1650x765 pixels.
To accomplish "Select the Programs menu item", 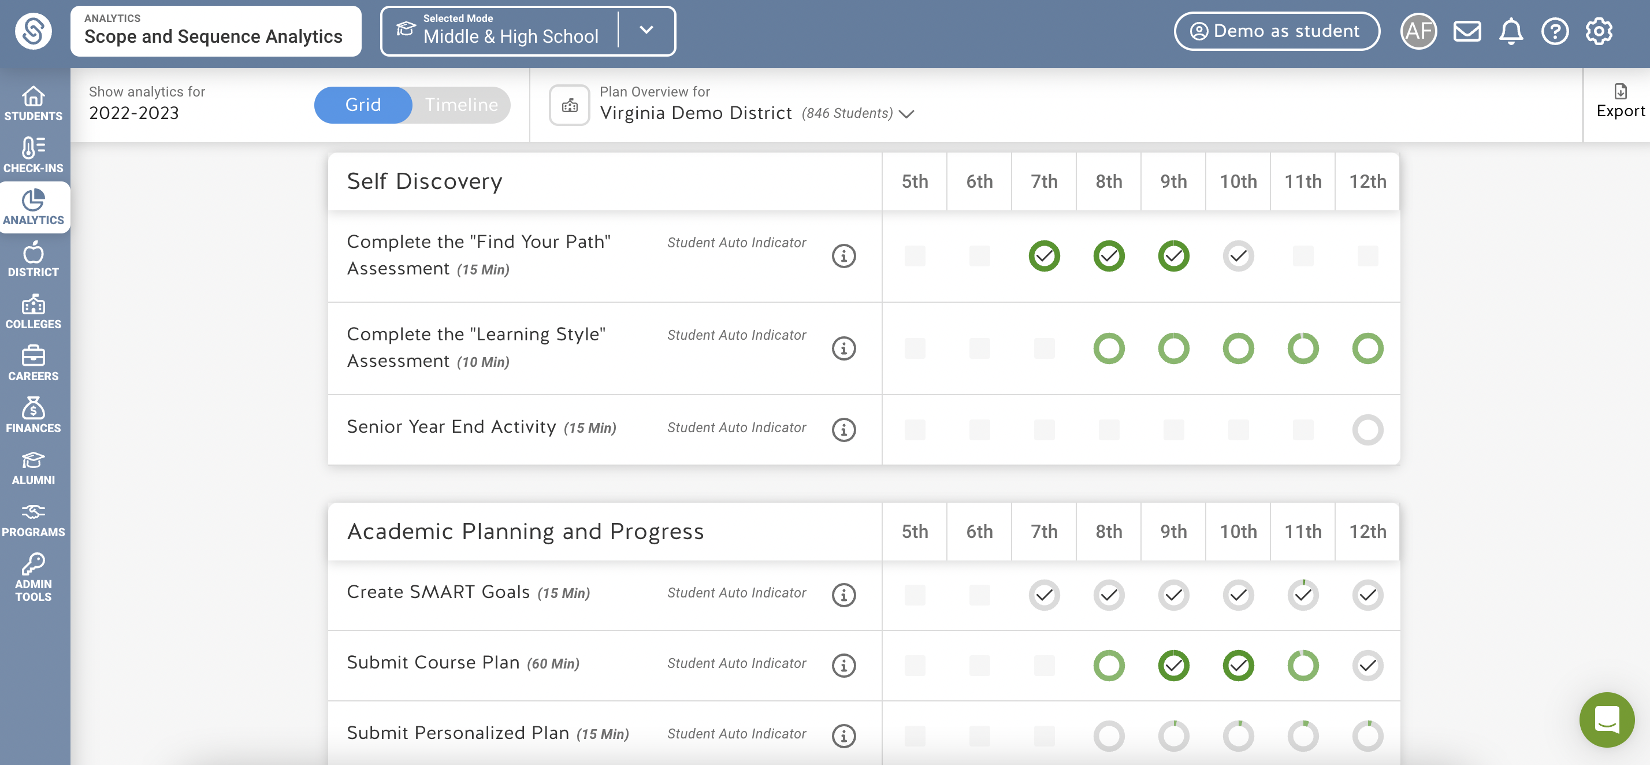I will (34, 519).
